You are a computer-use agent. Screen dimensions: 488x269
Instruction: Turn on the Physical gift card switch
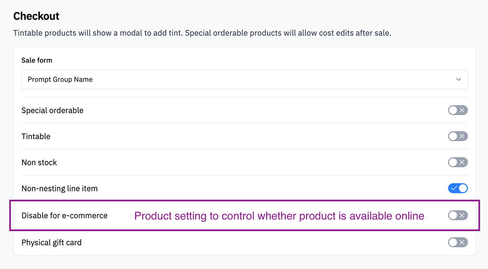[458, 242]
